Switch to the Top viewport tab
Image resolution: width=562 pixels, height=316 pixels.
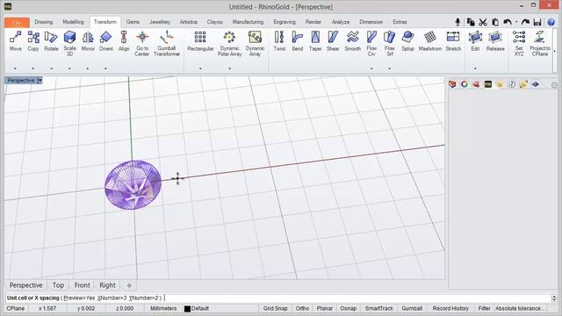pos(58,285)
